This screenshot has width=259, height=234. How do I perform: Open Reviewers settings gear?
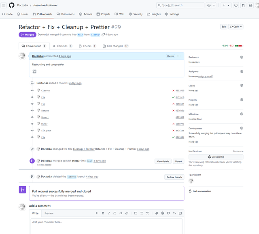pyautogui.click(x=242, y=57)
